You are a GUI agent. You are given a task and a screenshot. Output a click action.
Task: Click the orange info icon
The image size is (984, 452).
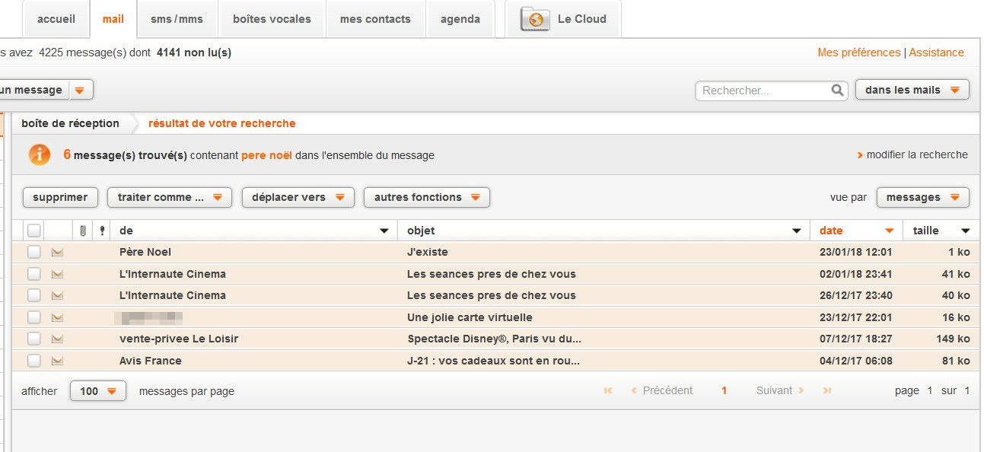coord(40,154)
